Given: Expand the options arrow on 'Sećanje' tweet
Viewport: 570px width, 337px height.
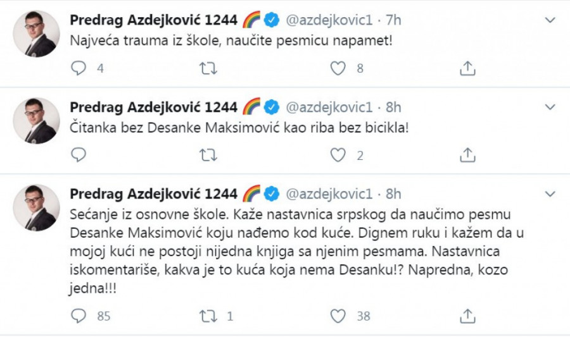Looking at the screenshot, I should tap(550, 193).
